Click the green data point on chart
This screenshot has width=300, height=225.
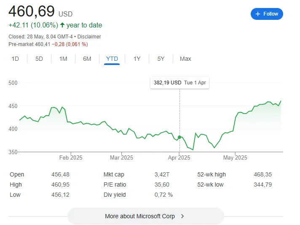(x=180, y=137)
